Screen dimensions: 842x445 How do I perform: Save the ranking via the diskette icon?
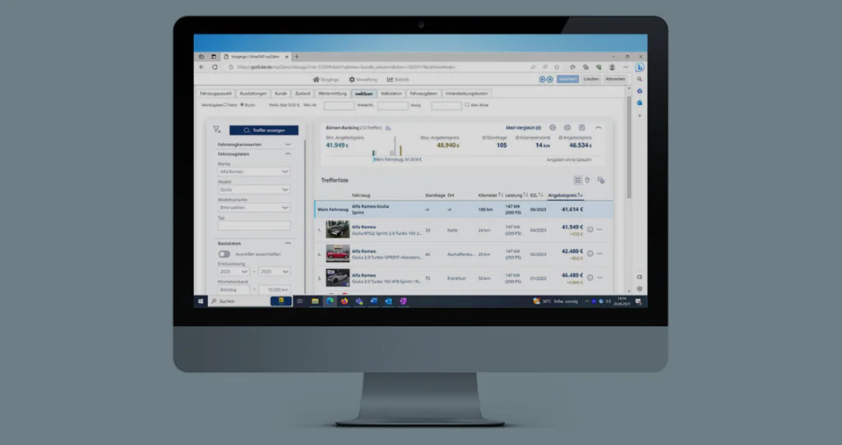click(x=581, y=127)
